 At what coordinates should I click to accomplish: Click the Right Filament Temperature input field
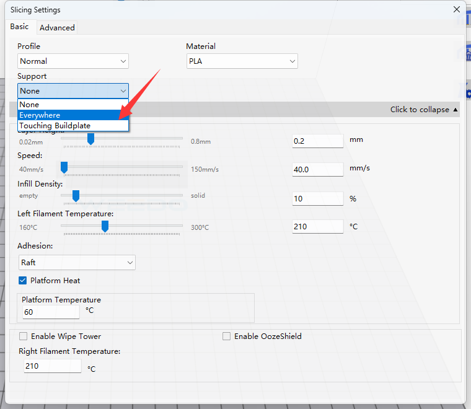coord(52,366)
